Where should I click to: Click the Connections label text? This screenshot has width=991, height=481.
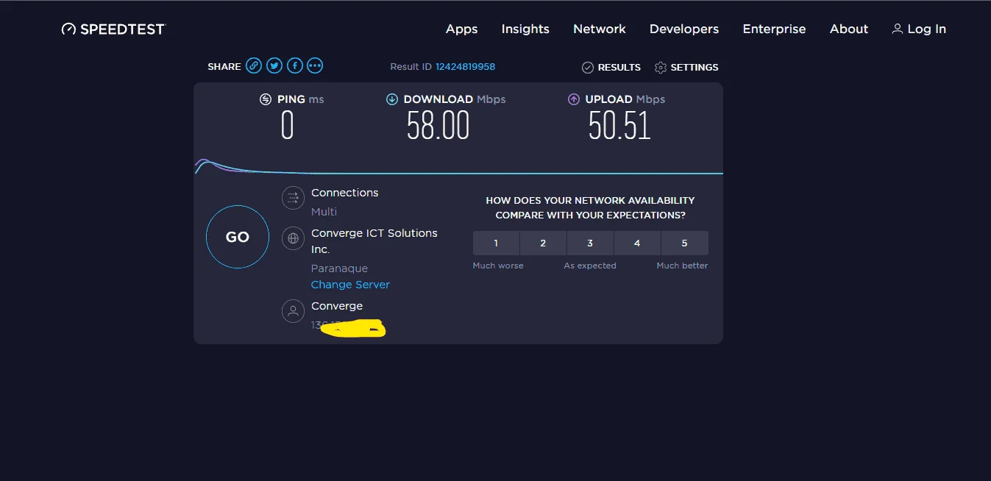coord(345,193)
